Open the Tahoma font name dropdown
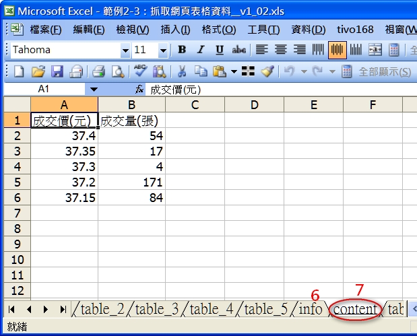The height and width of the screenshot is (336, 417). 125,51
